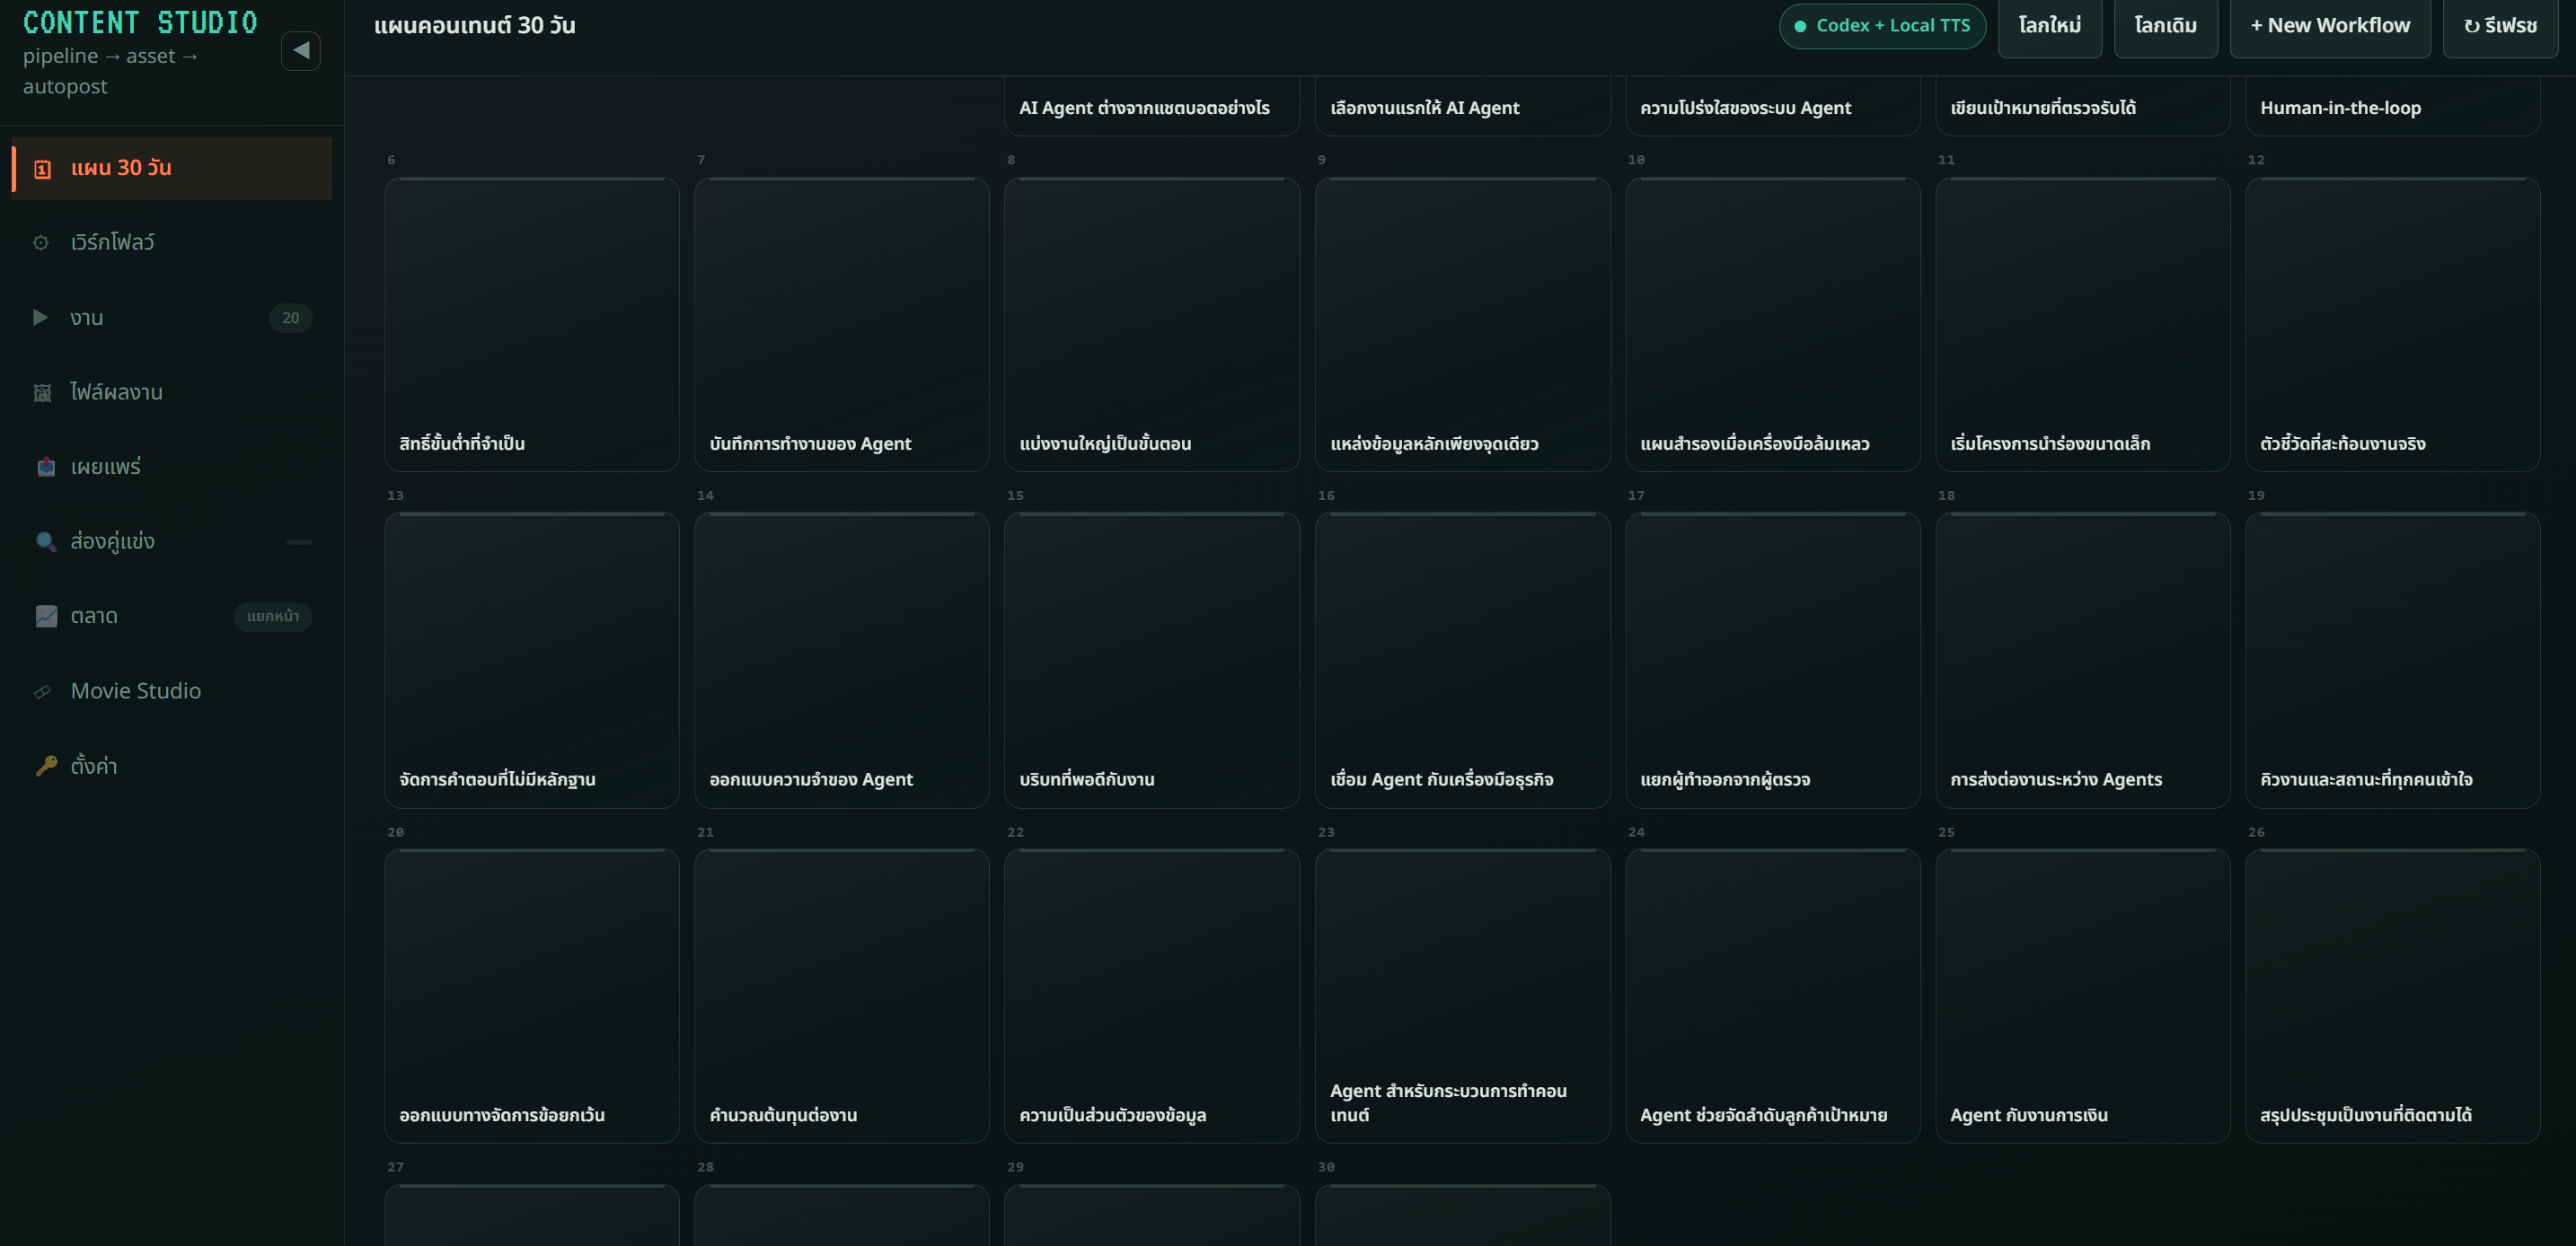The height and width of the screenshot is (1246, 2576).
Task: Click the Human-in-the-loop card title
Action: coord(2340,108)
